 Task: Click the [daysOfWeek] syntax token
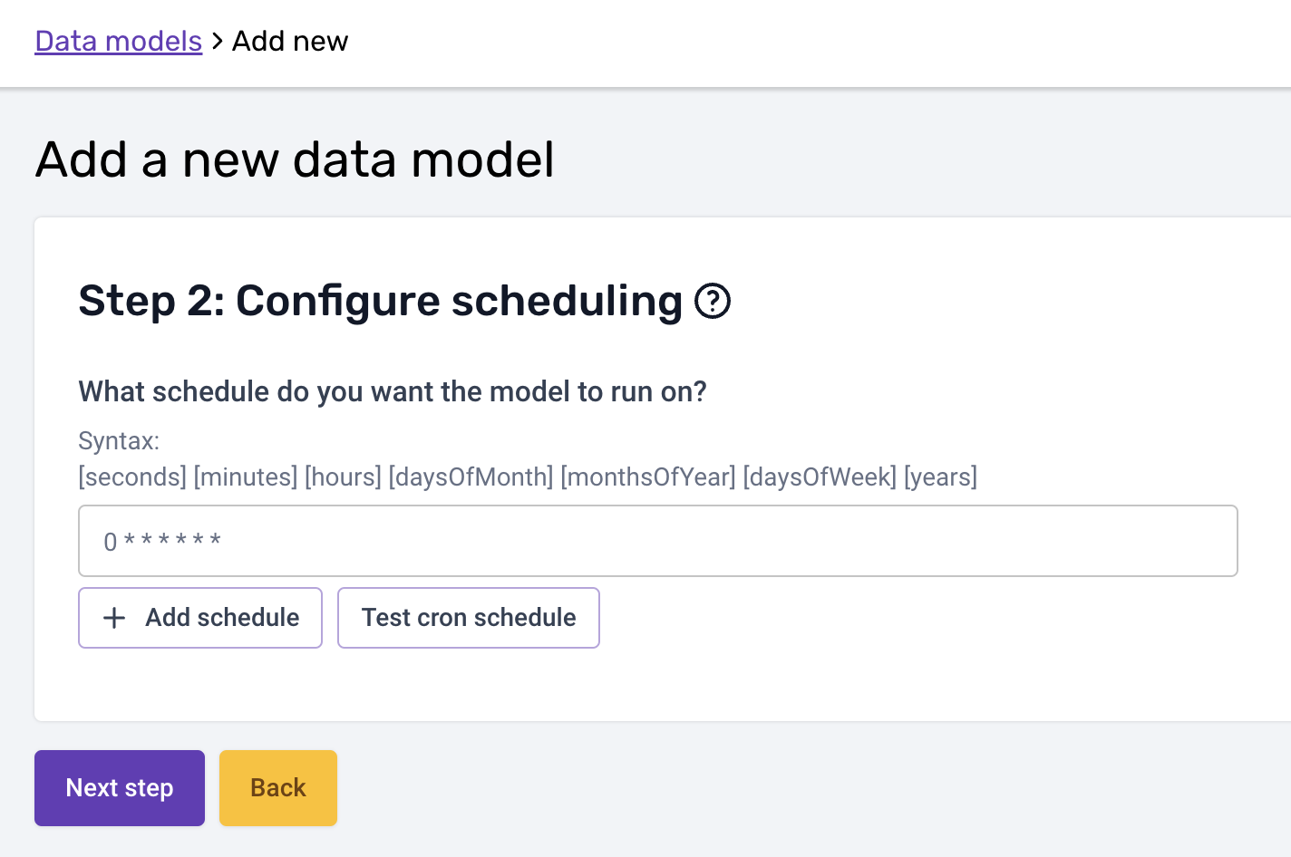click(x=820, y=477)
